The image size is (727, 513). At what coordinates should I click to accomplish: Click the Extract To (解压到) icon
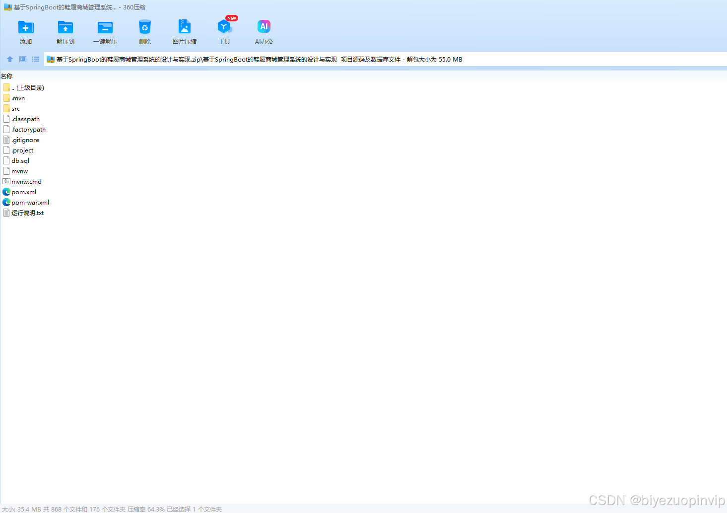click(x=66, y=27)
